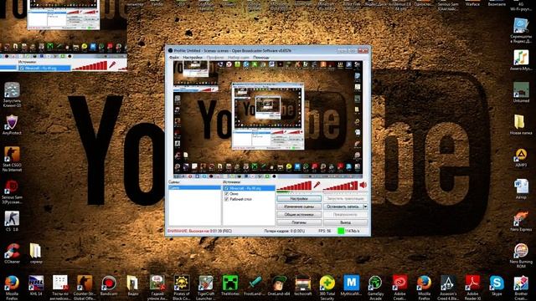Open the Nero Burning ROM shortcut
The image size is (536, 301).
(521, 255)
